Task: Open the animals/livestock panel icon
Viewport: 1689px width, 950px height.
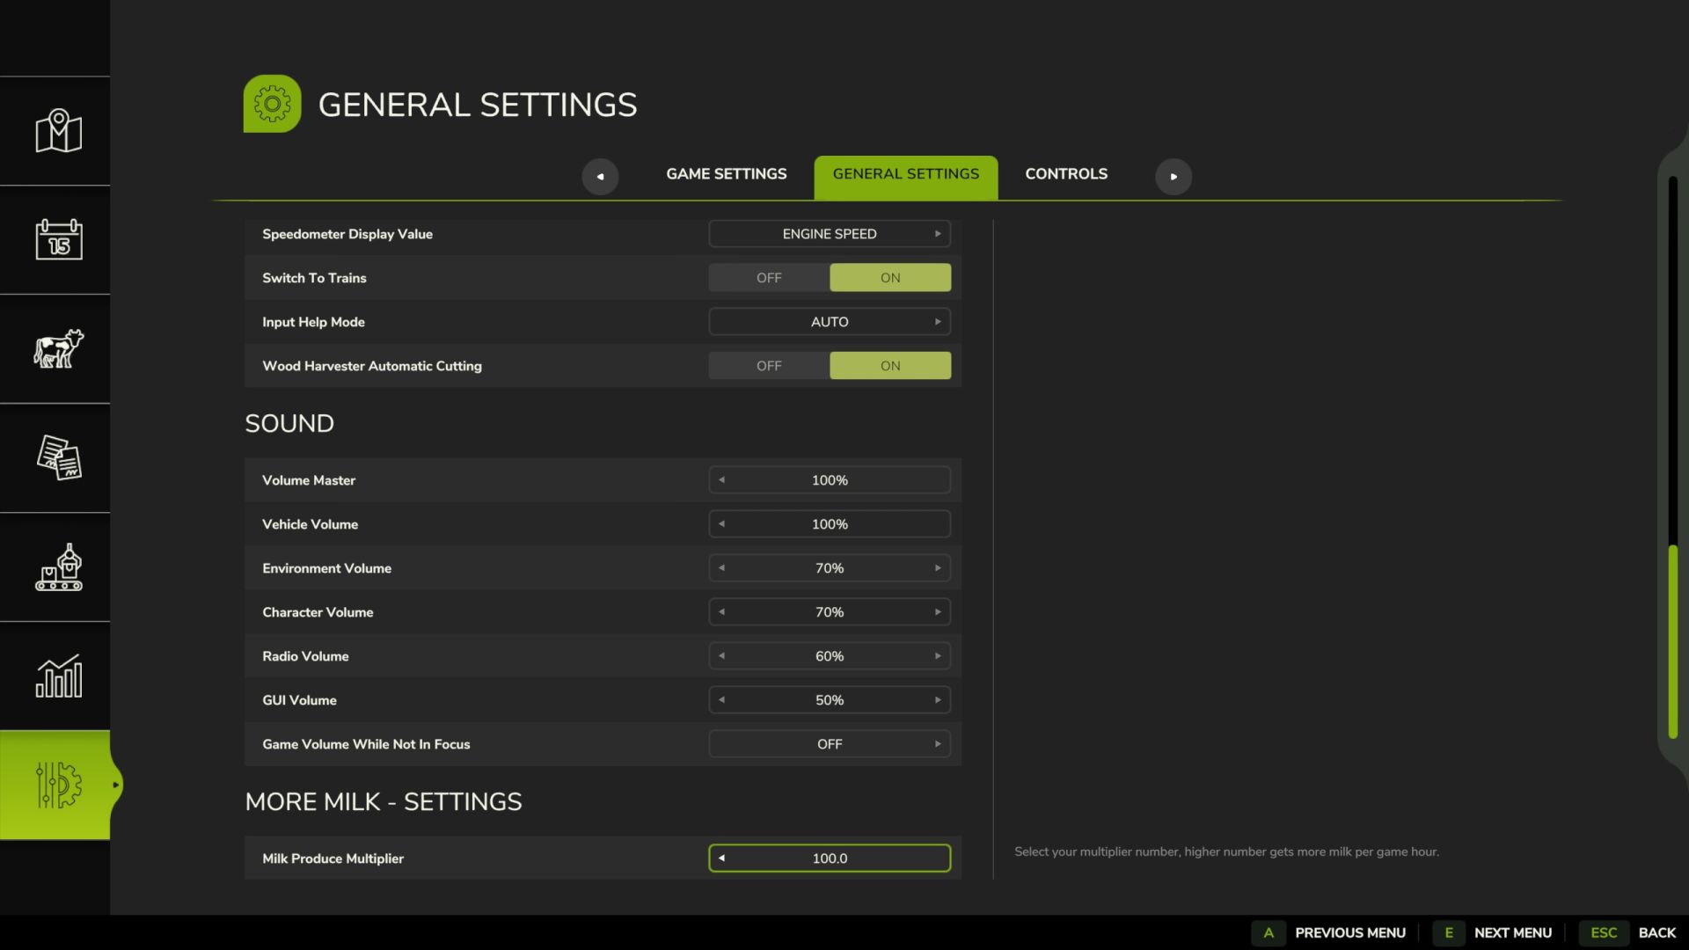Action: (58, 348)
